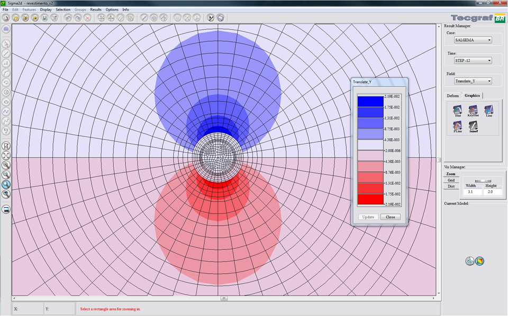Image resolution: width=508 pixels, height=316 pixels.
Task: Open the Case dropdown showing SALGEMA
Action: point(473,40)
